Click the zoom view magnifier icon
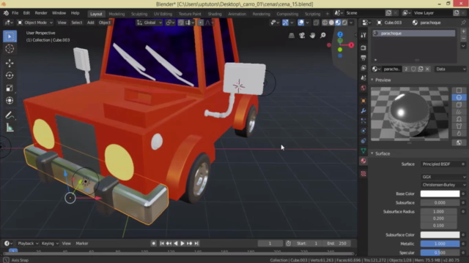 322,36
